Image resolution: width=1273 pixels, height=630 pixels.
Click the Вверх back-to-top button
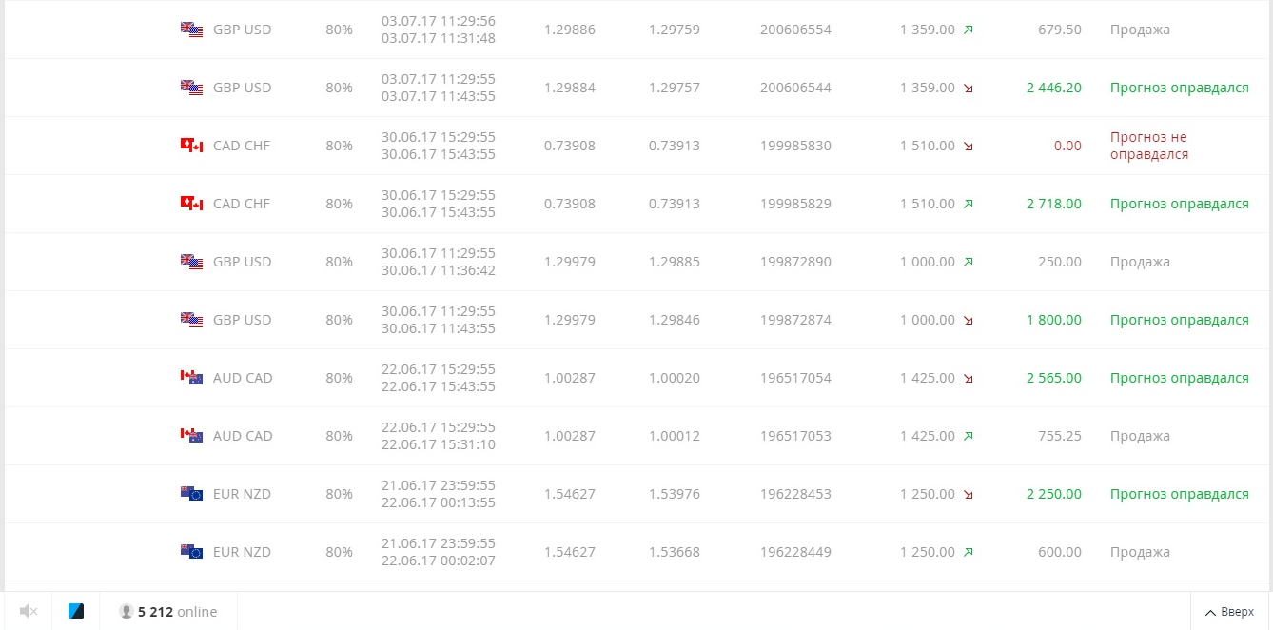pos(1229,612)
